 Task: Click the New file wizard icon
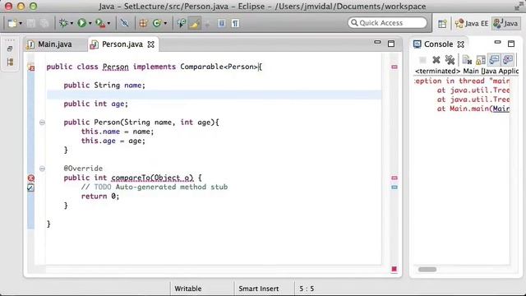tap(12, 23)
